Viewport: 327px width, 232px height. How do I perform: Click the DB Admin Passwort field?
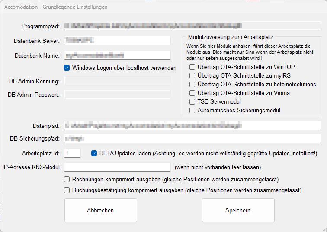118,95
